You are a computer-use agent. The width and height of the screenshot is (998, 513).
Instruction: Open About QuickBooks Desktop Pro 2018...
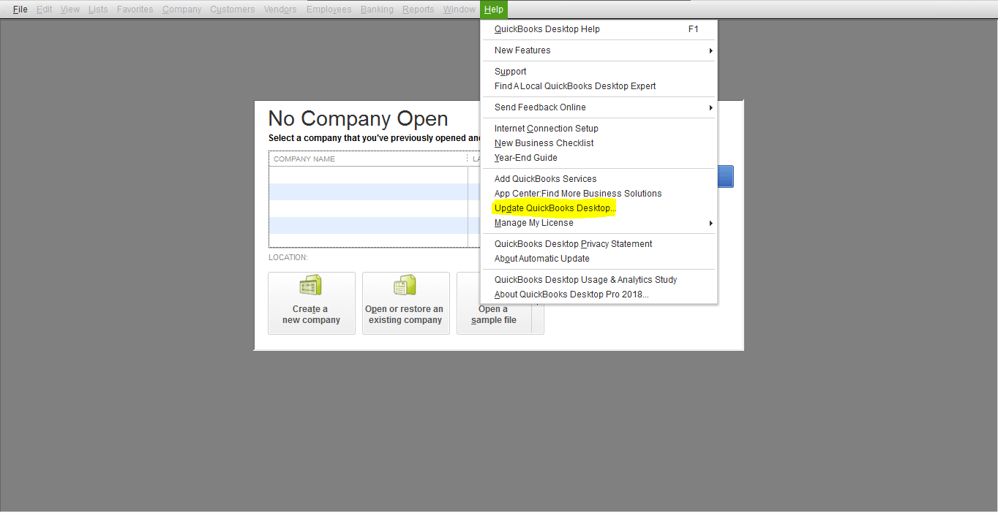(x=599, y=294)
